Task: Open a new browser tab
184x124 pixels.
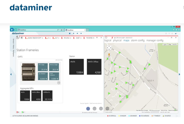Action: [87, 30]
